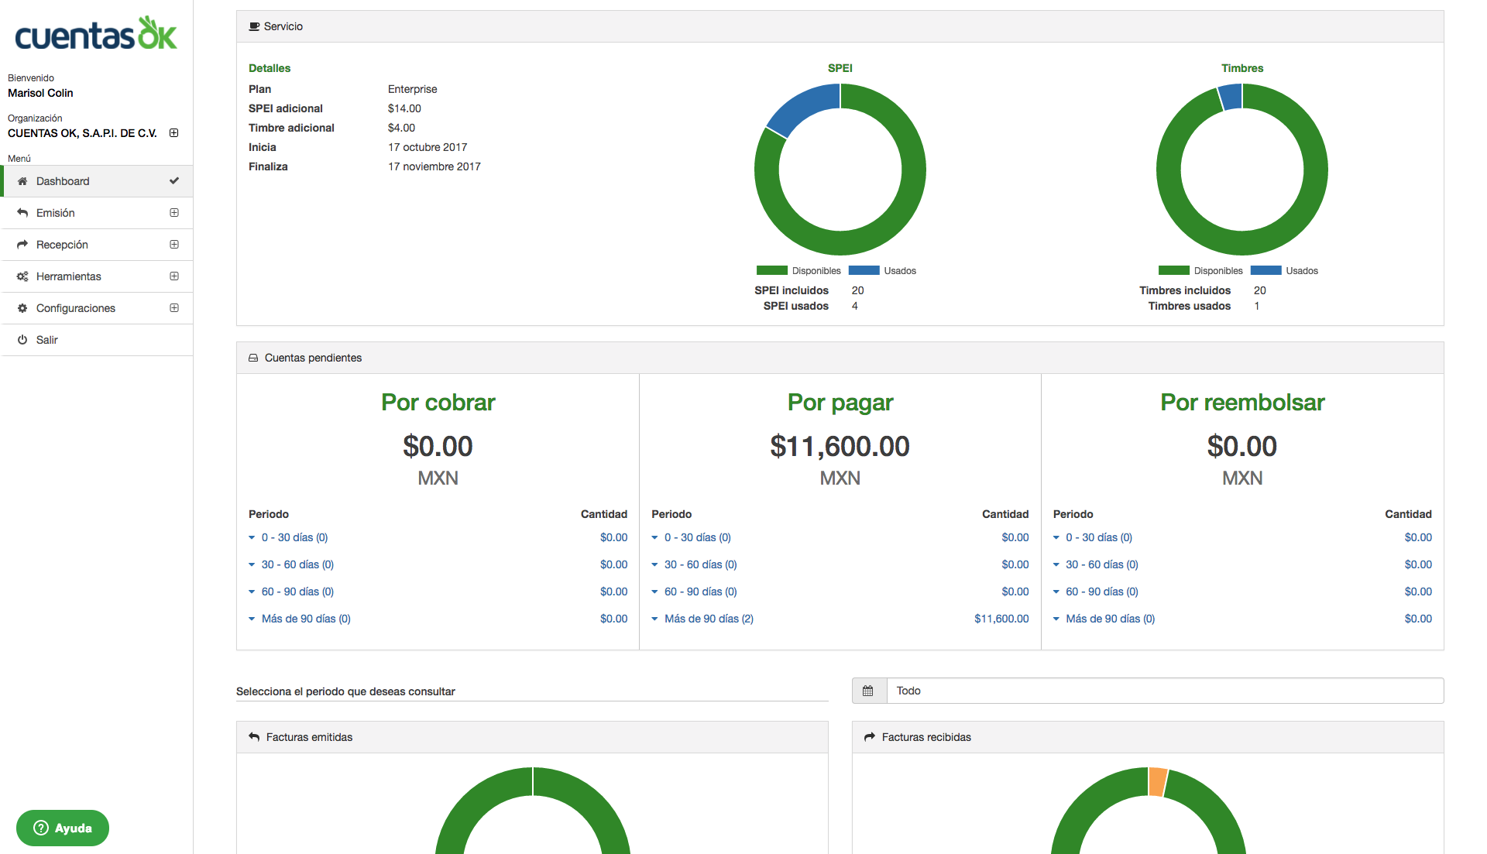
Task: Click Por reembolsar Más de 90 días link
Action: click(x=1111, y=619)
